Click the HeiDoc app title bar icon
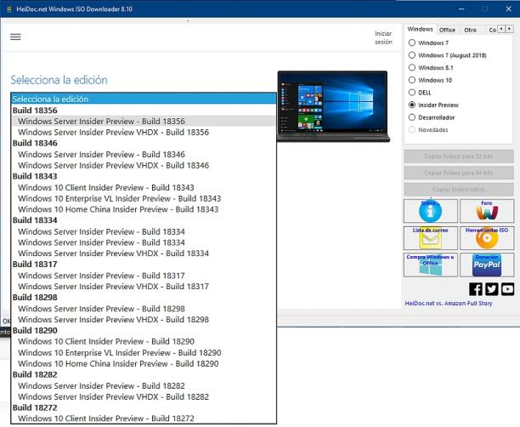Screen dimensions: 520x427 [x=9, y=9]
